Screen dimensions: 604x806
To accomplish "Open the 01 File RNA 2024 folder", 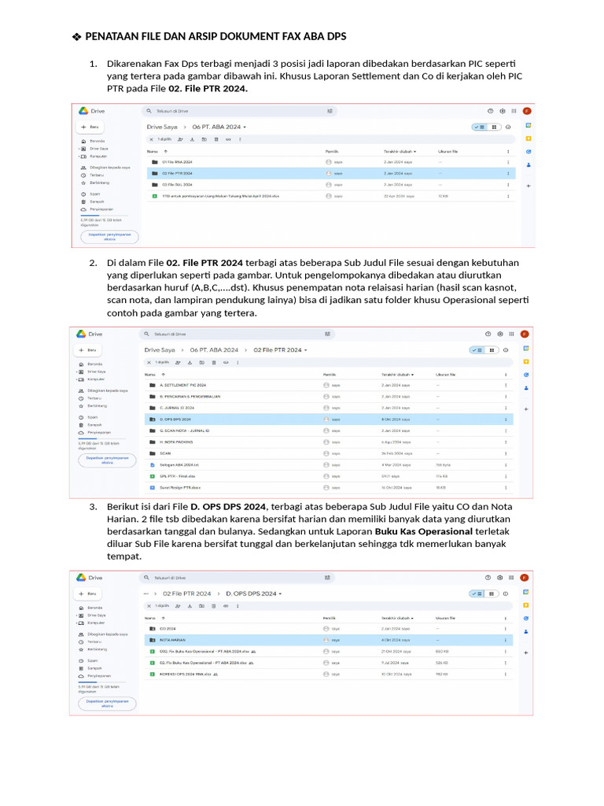I will click(177, 162).
